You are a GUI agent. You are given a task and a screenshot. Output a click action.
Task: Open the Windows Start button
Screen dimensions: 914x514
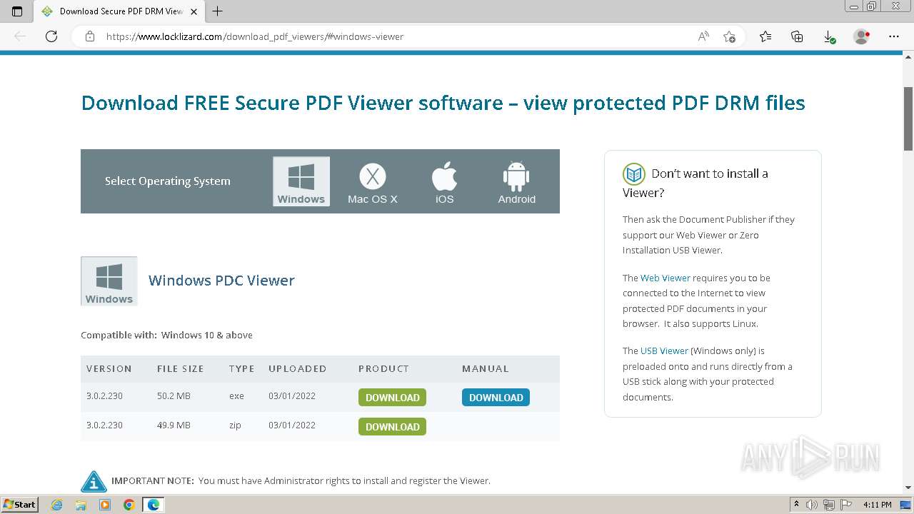[19, 505]
